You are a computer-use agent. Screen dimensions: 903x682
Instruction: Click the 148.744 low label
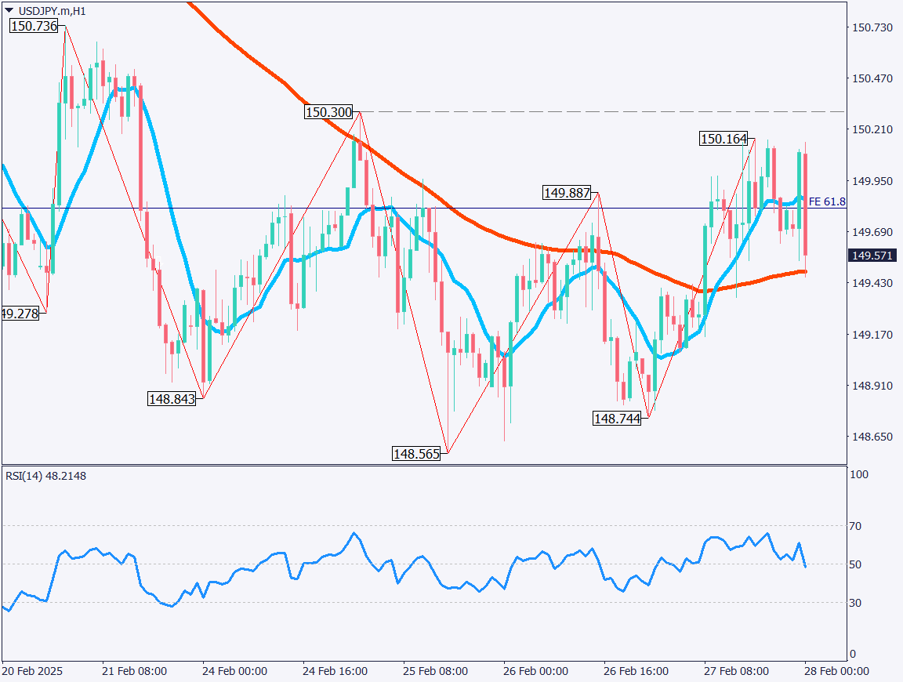(617, 419)
